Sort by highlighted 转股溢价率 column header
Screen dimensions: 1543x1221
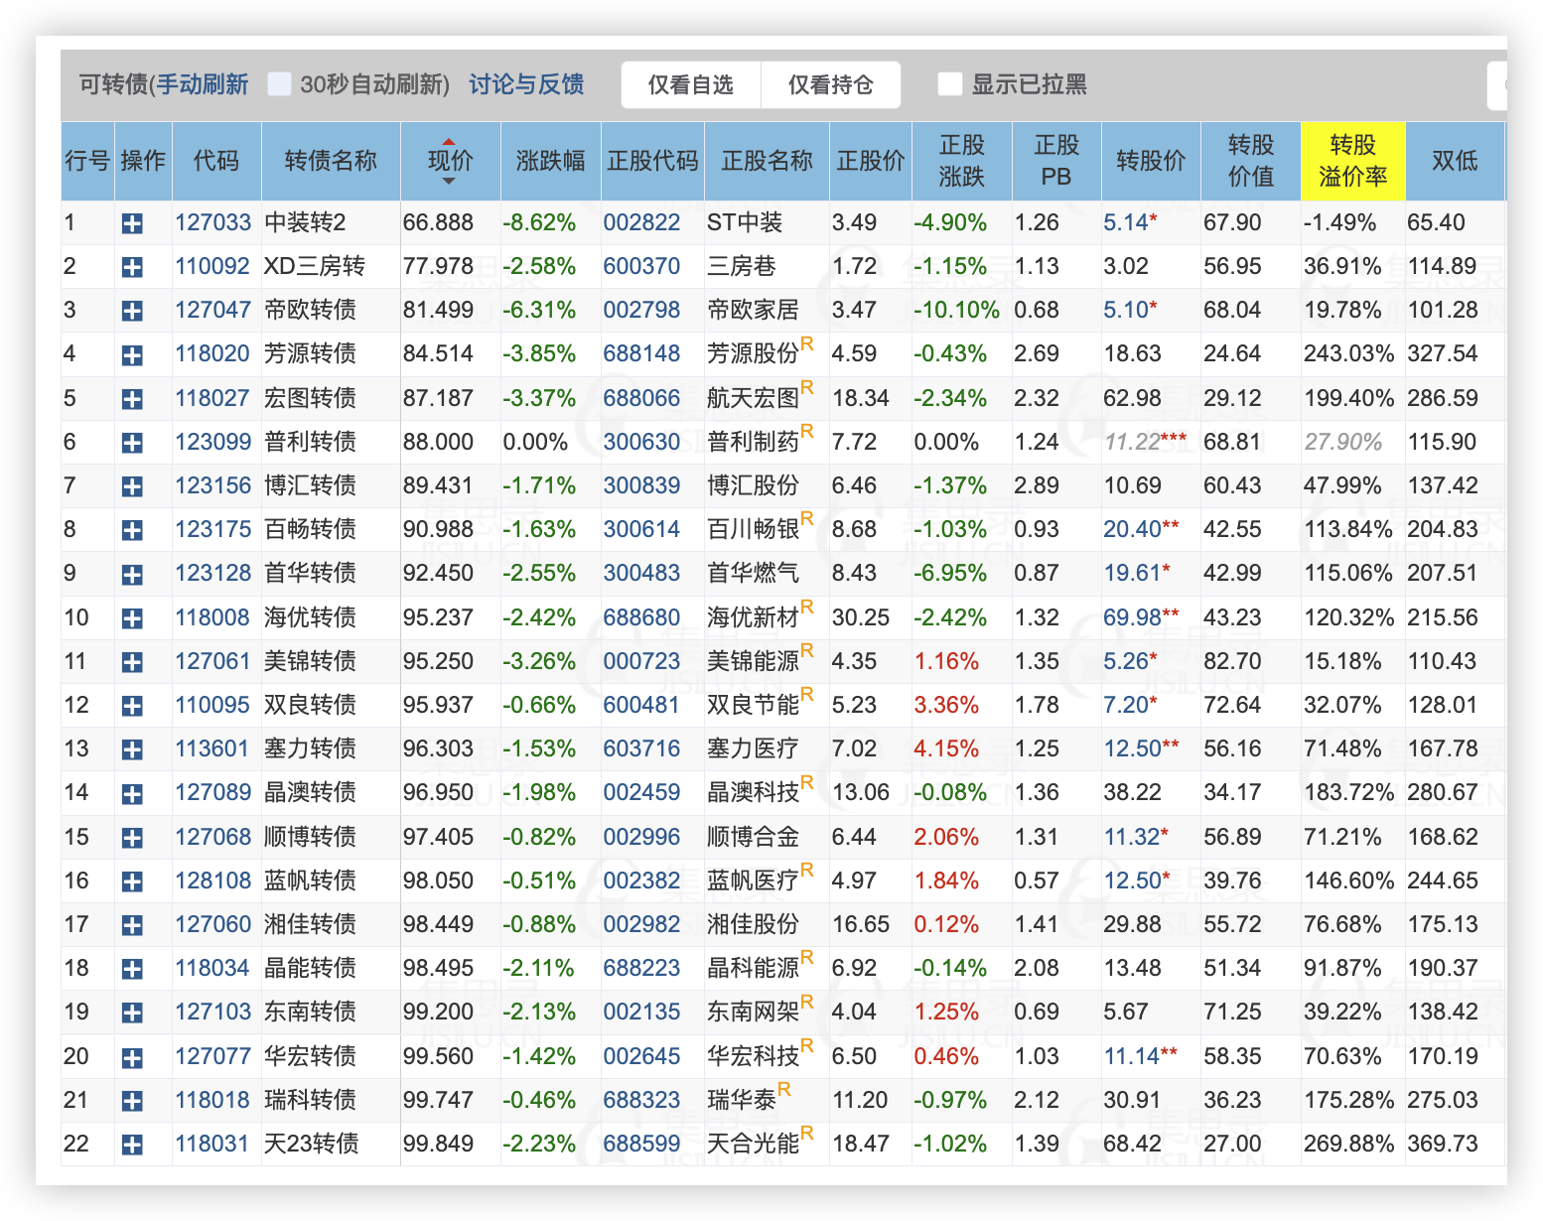coord(1352,161)
